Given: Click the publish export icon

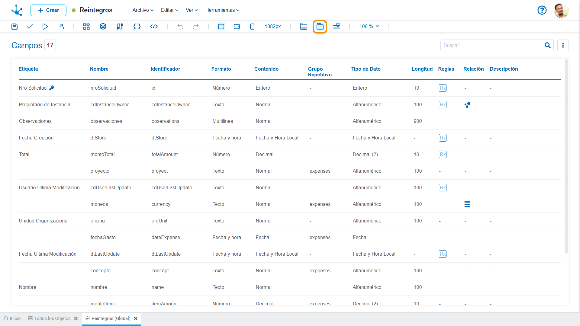Looking at the screenshot, I should click(61, 27).
